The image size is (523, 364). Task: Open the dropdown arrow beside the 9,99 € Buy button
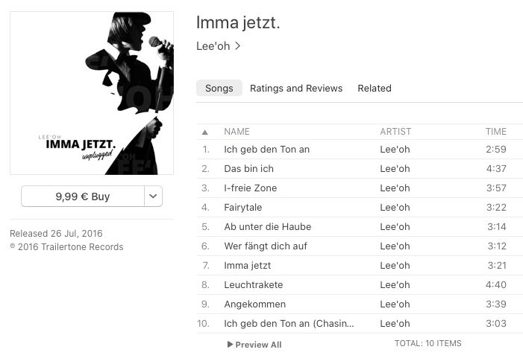pyautogui.click(x=153, y=197)
